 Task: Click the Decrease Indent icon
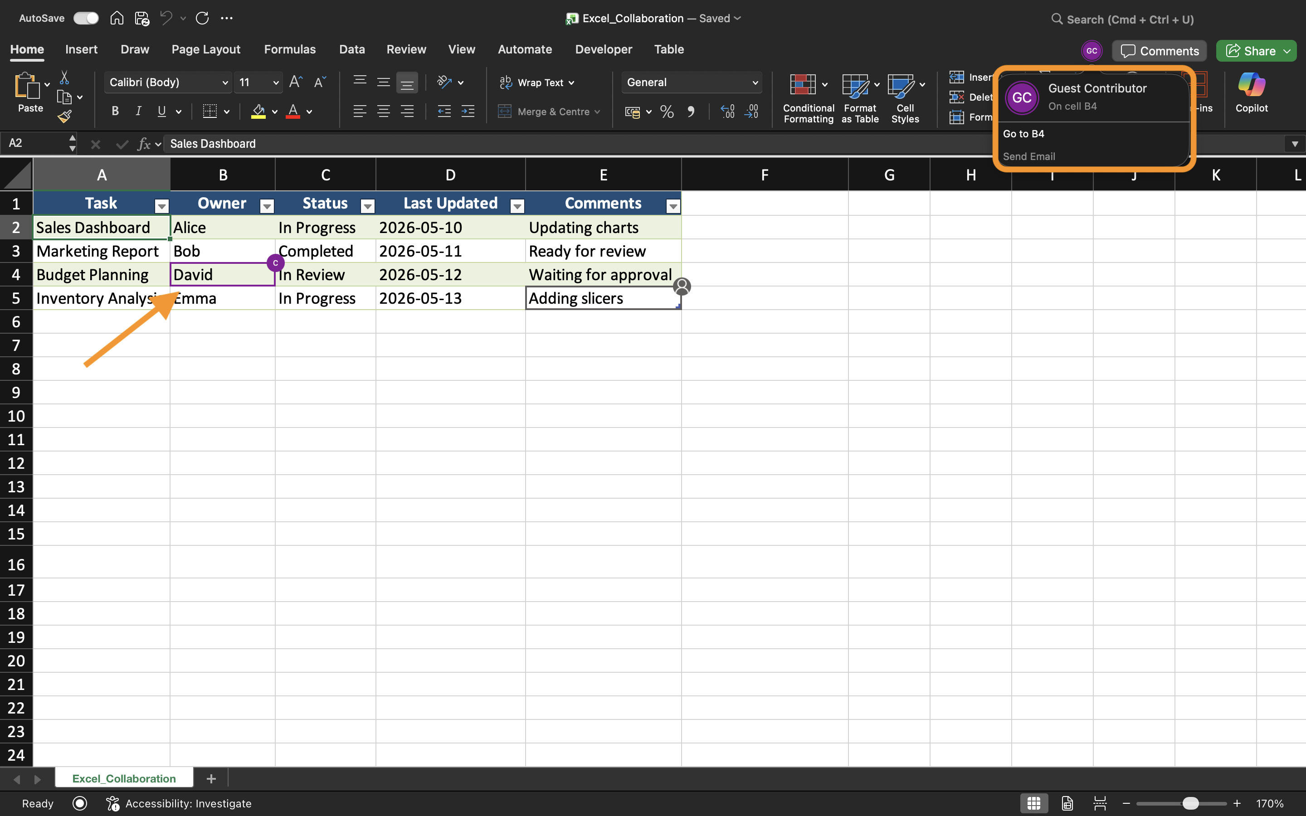[x=444, y=111]
